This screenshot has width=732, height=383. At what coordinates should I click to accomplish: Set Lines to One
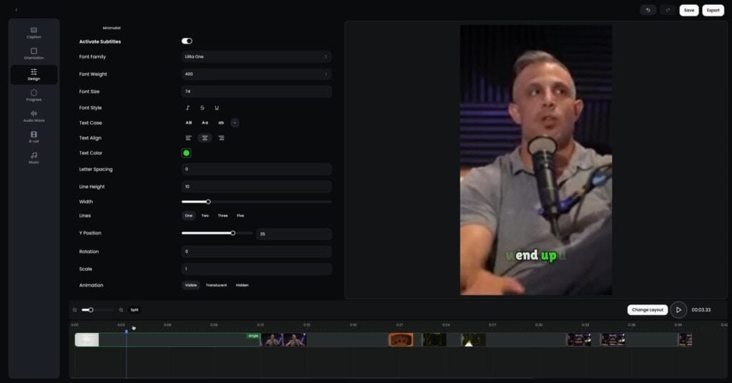189,216
